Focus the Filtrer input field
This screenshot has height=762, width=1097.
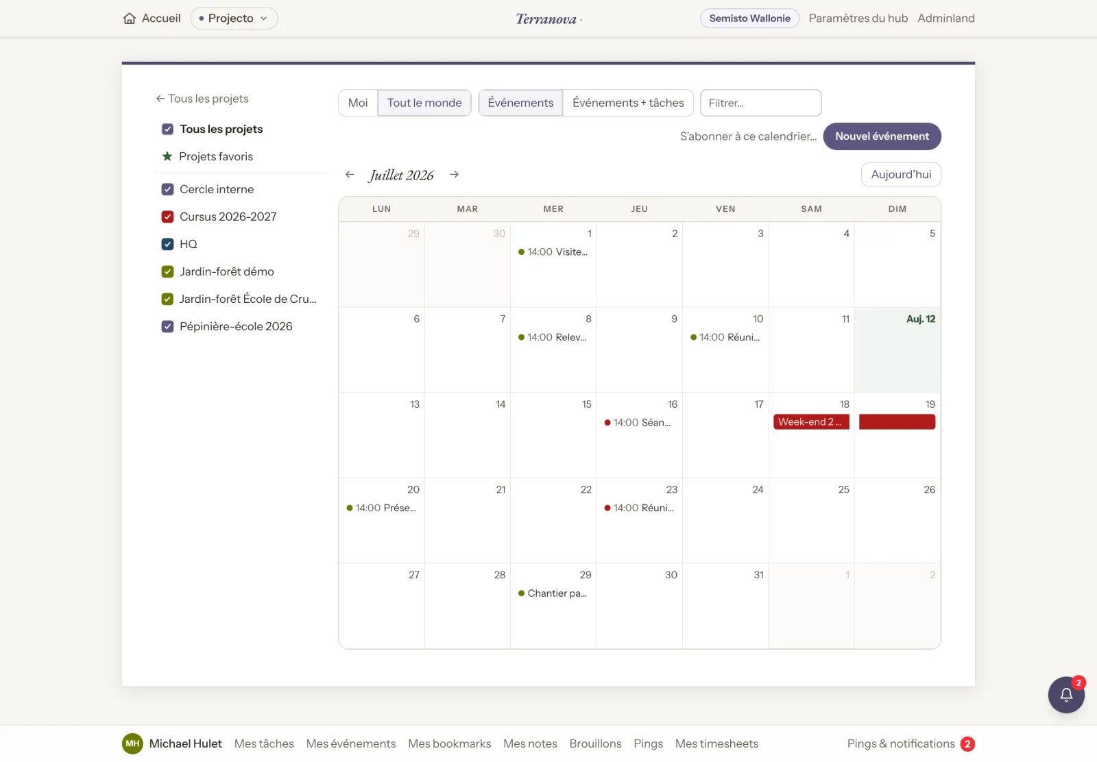(x=760, y=103)
